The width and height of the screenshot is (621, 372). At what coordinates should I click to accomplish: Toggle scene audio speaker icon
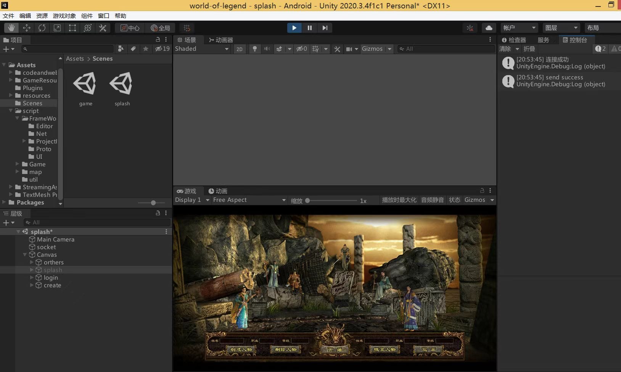click(x=267, y=49)
